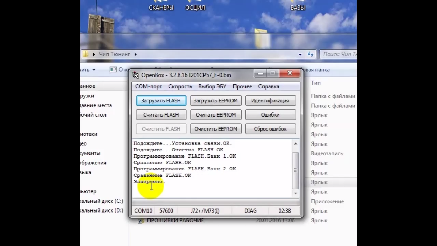Open the Explorer address bar history dropdown

pos(300,54)
